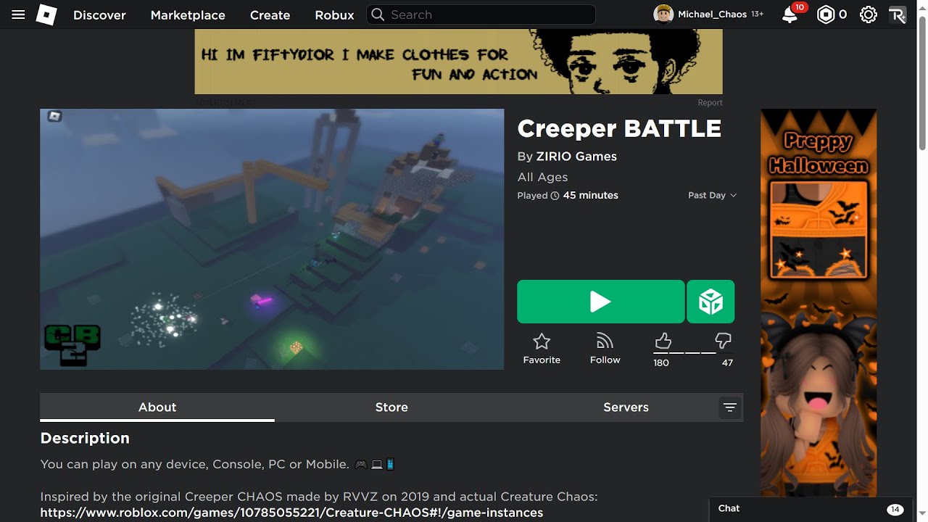The width and height of the screenshot is (928, 522).
Task: Switch to the About tab
Action: tap(157, 407)
